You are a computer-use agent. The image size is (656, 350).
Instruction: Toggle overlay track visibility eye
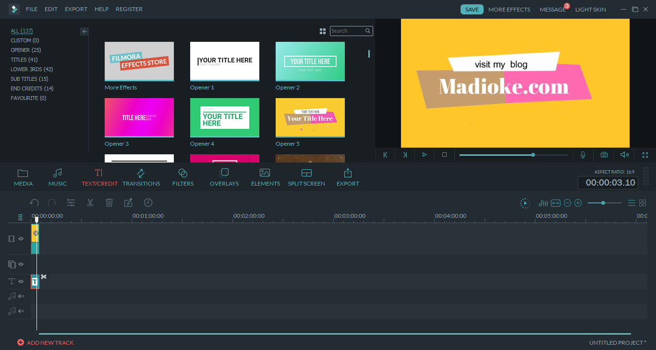pyautogui.click(x=21, y=264)
